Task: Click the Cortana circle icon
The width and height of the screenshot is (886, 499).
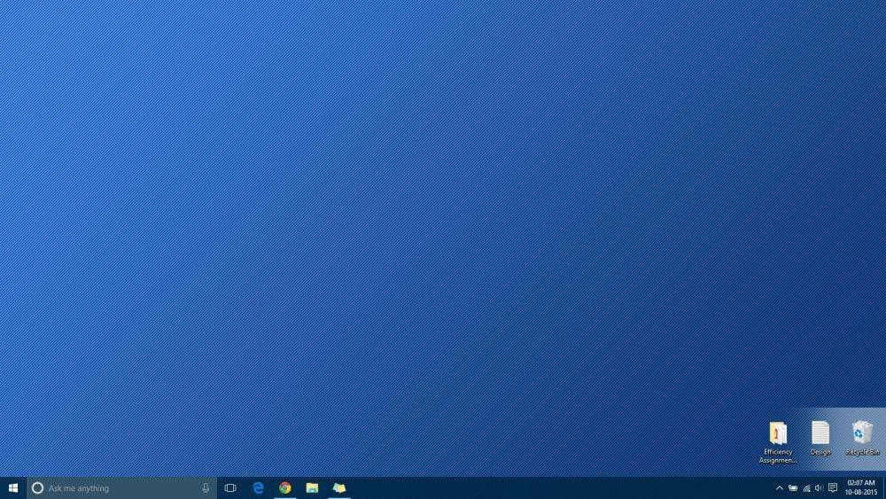Action: tap(37, 487)
